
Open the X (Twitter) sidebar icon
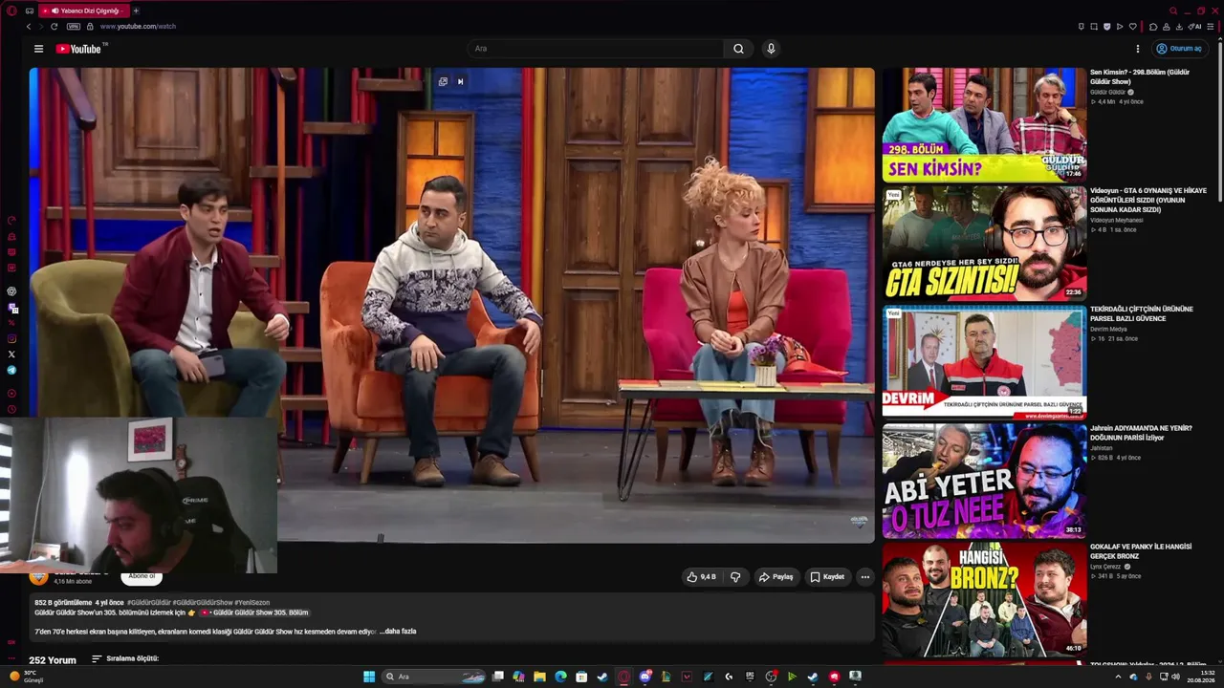(x=11, y=355)
